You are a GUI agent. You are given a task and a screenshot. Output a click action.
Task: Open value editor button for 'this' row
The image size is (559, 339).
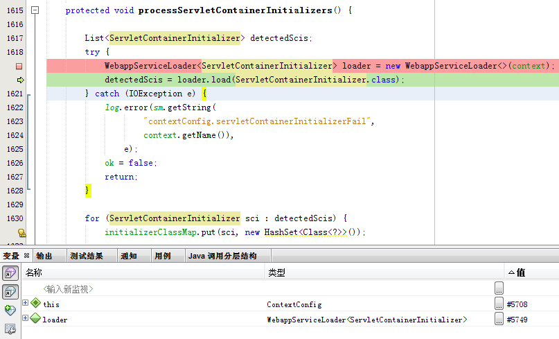pyautogui.click(x=499, y=304)
